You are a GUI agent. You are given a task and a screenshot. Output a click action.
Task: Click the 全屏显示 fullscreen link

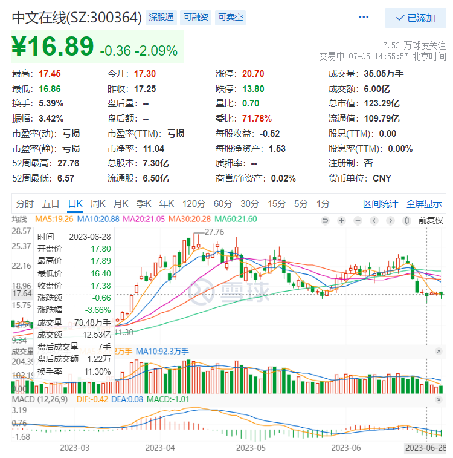pyautogui.click(x=423, y=203)
